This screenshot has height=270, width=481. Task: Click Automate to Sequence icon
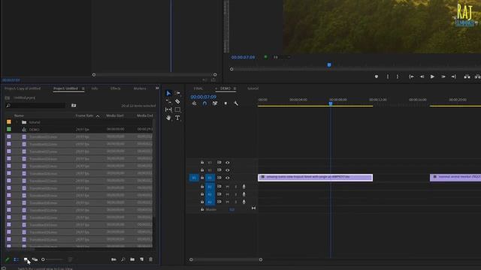pos(113,259)
